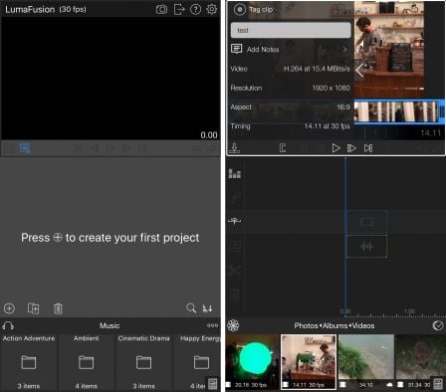Tap the dimmed timeline trash icon

point(235,294)
